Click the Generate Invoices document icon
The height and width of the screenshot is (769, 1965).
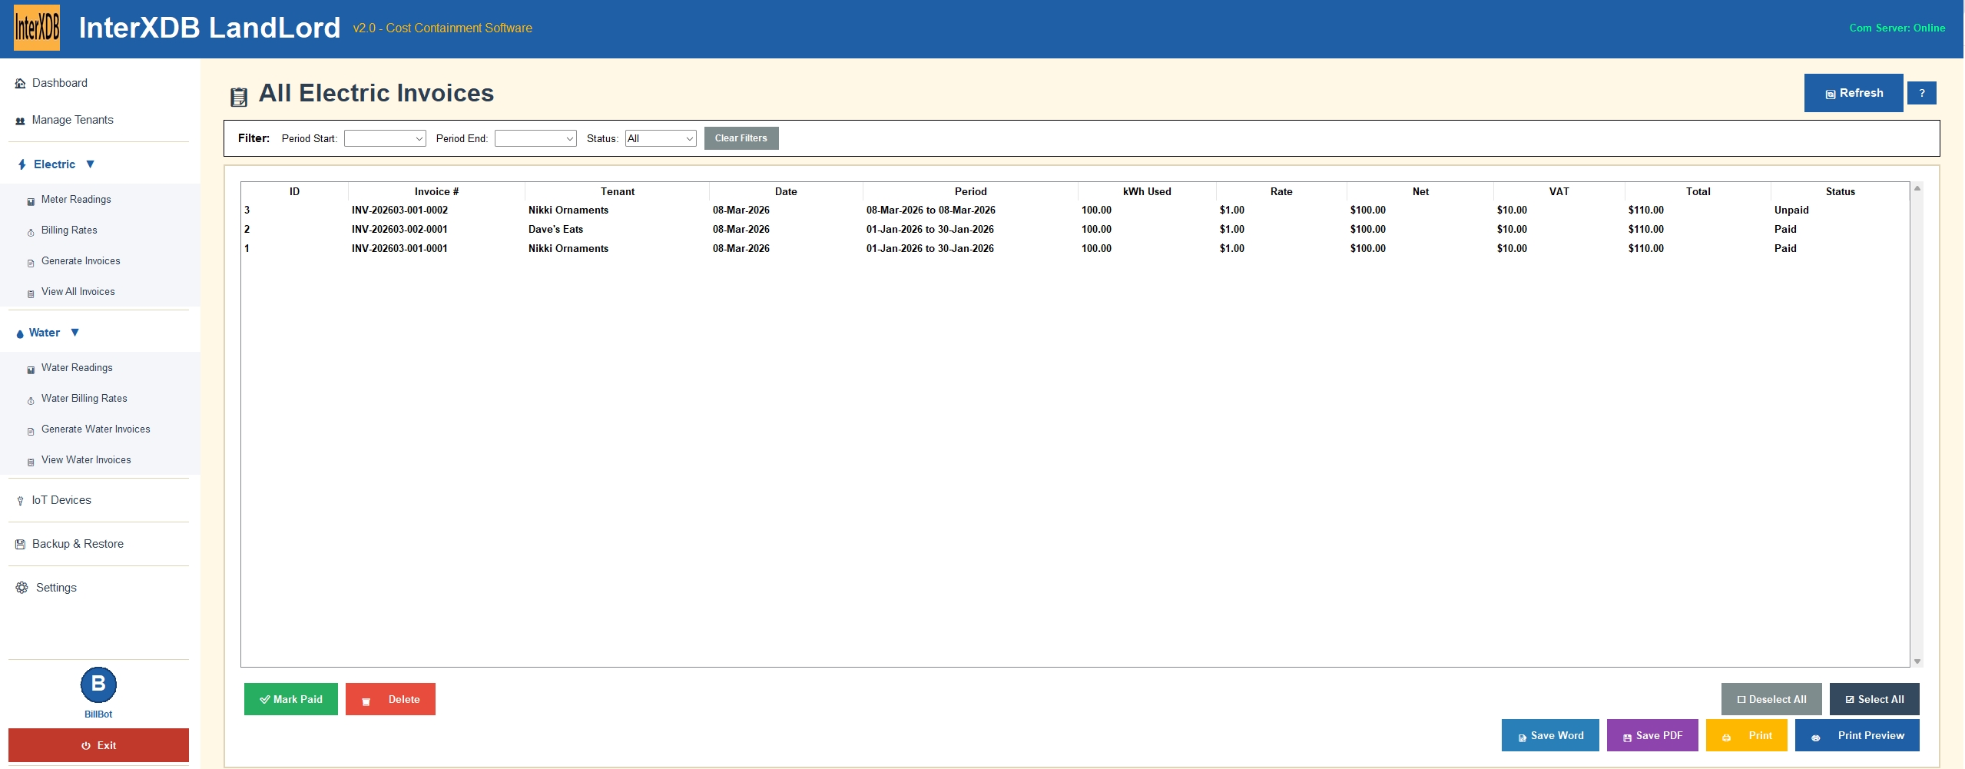click(31, 263)
